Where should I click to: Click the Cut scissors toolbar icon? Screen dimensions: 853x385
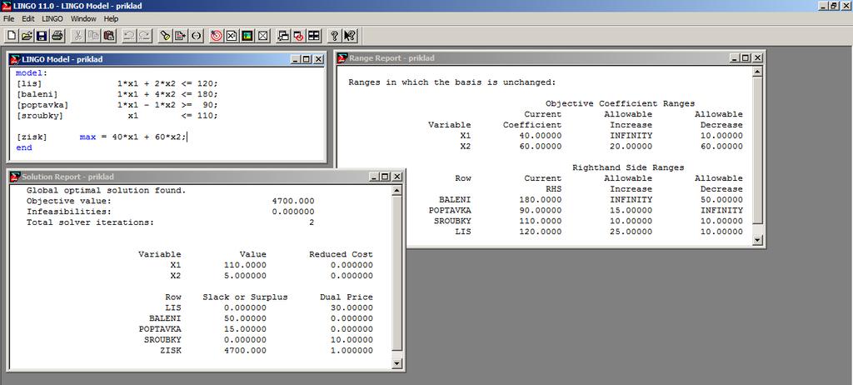click(x=77, y=36)
